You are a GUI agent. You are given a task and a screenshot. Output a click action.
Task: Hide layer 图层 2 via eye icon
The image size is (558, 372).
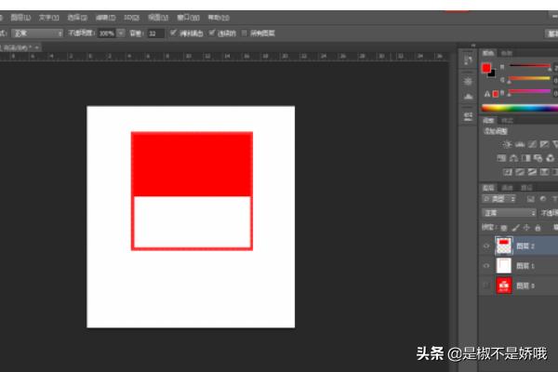(486, 246)
